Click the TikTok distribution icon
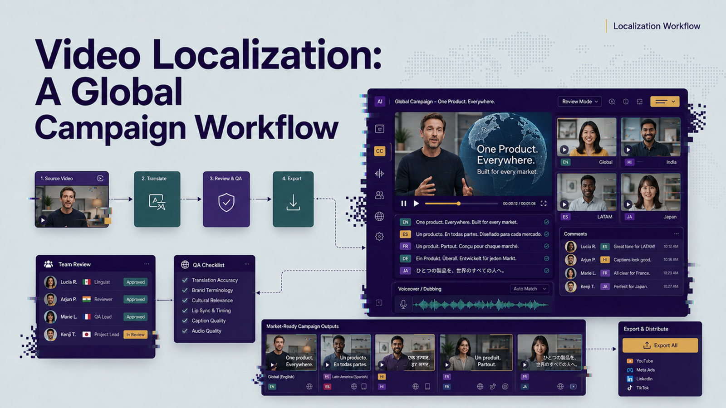The width and height of the screenshot is (726, 408). tap(630, 388)
